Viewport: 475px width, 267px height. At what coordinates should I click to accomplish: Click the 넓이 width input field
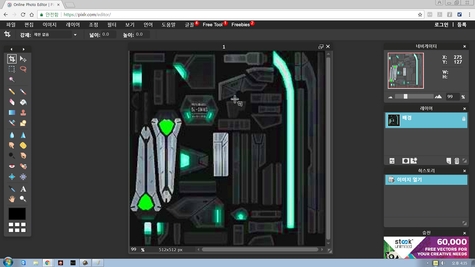tap(109, 34)
